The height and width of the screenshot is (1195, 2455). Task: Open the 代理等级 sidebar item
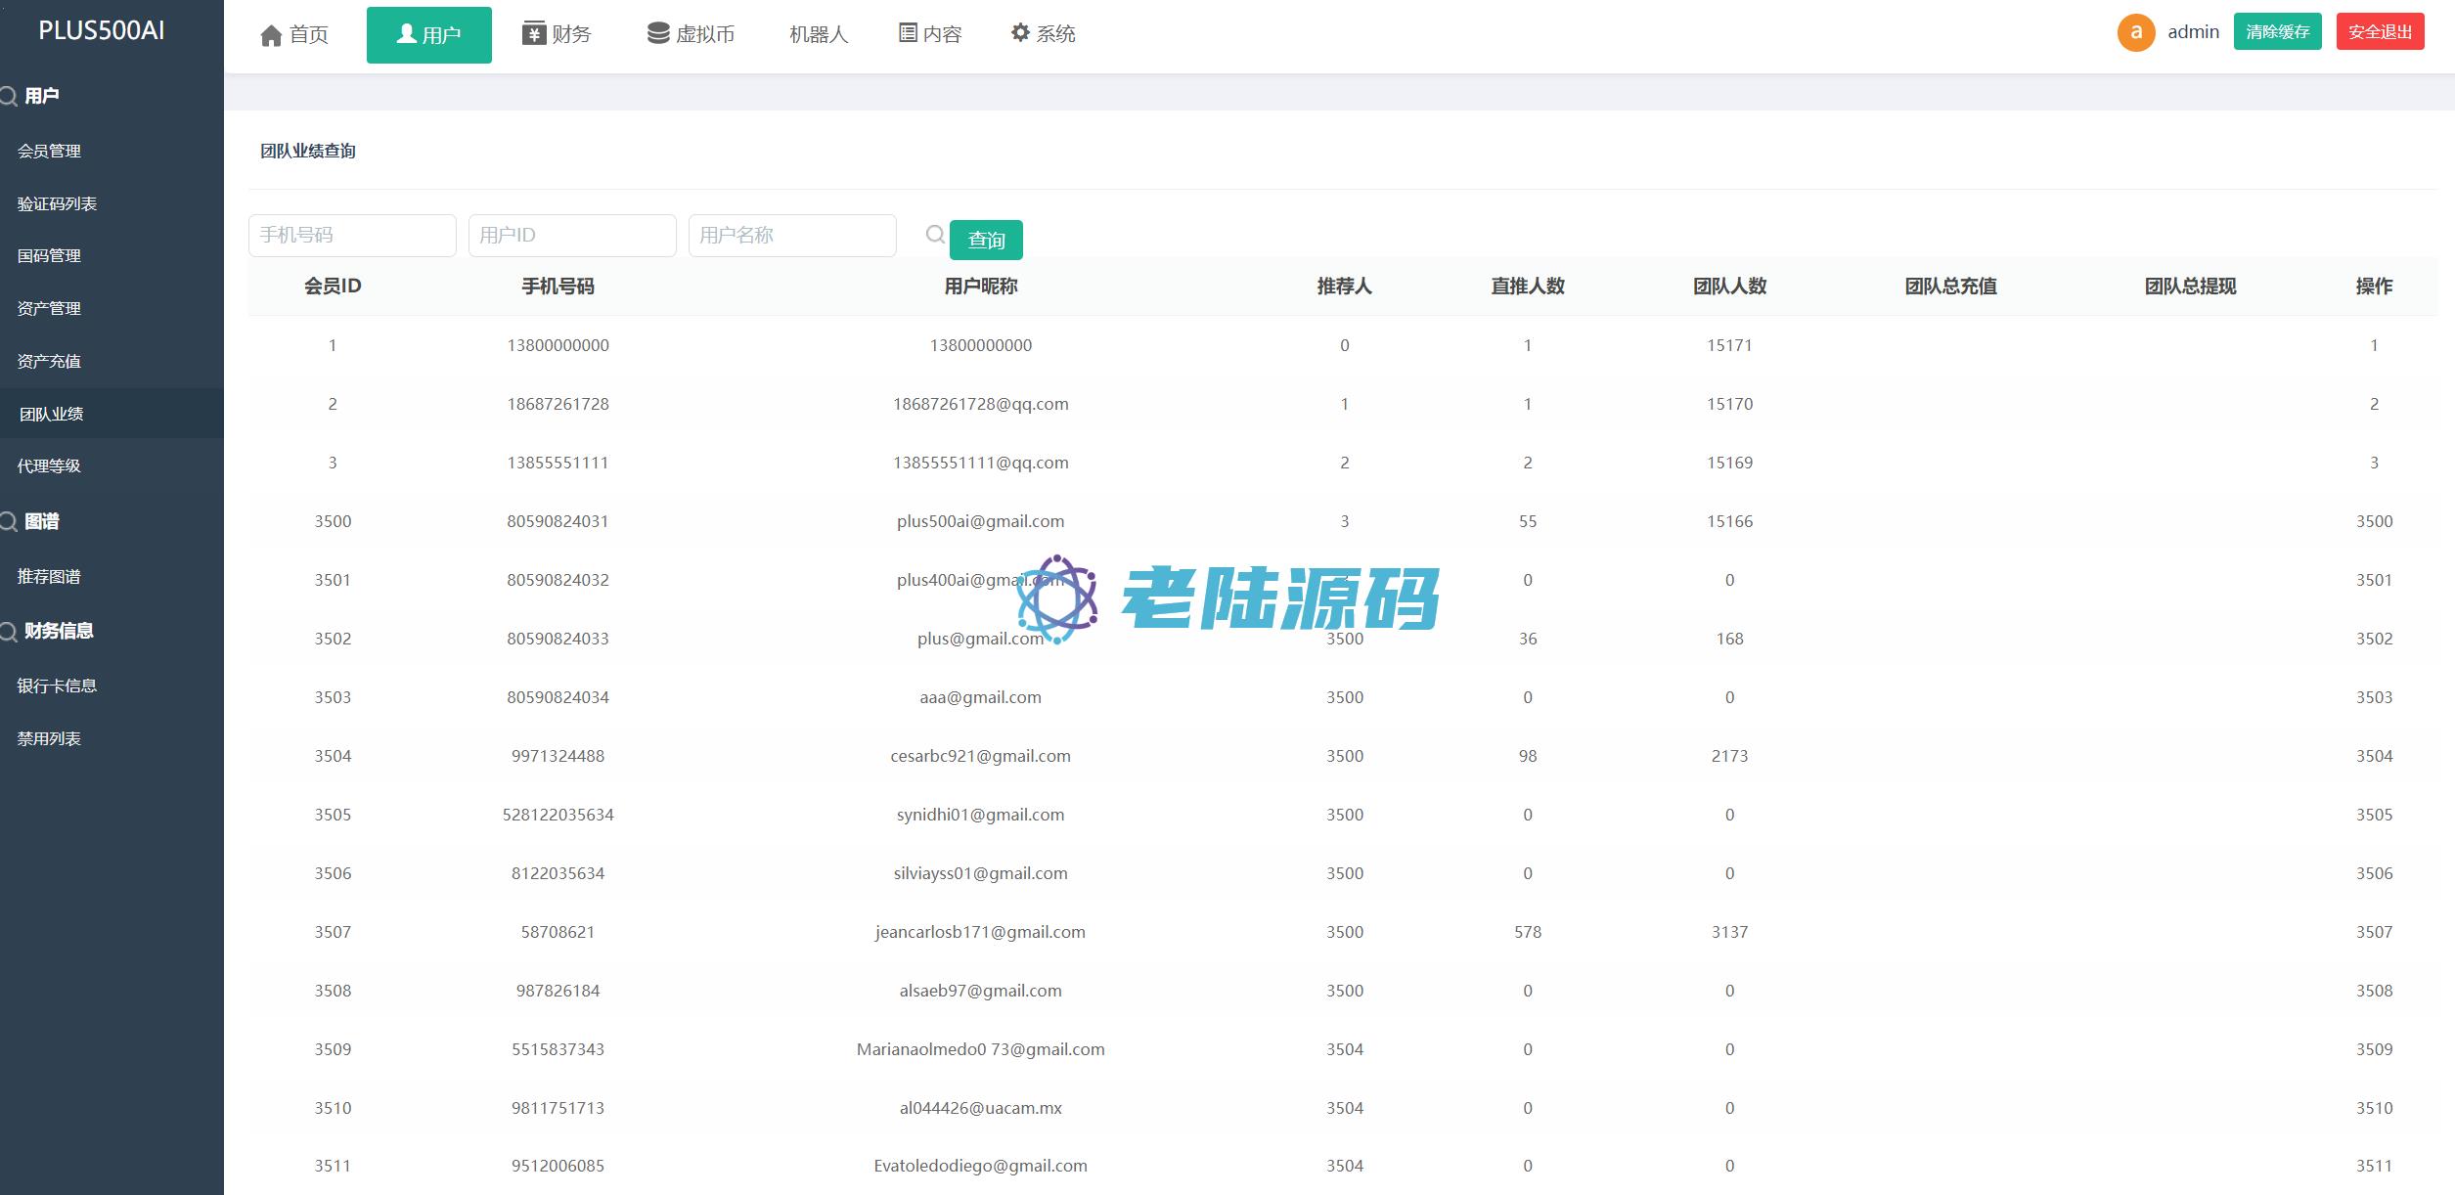click(x=49, y=465)
